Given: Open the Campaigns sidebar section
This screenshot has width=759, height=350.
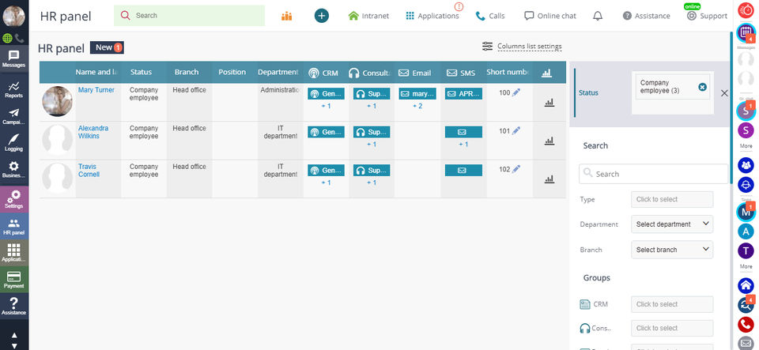Looking at the screenshot, I should click(14, 116).
